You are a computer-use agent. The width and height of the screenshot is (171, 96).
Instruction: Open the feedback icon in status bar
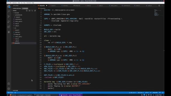160,93
